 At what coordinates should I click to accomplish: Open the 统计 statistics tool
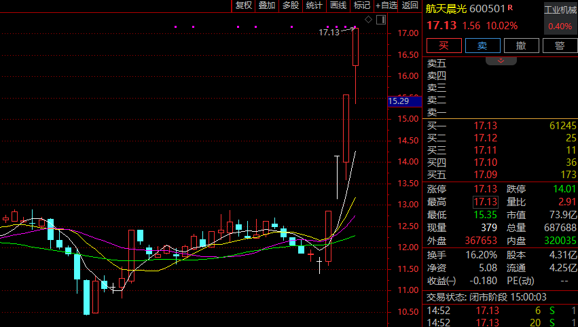point(314,5)
